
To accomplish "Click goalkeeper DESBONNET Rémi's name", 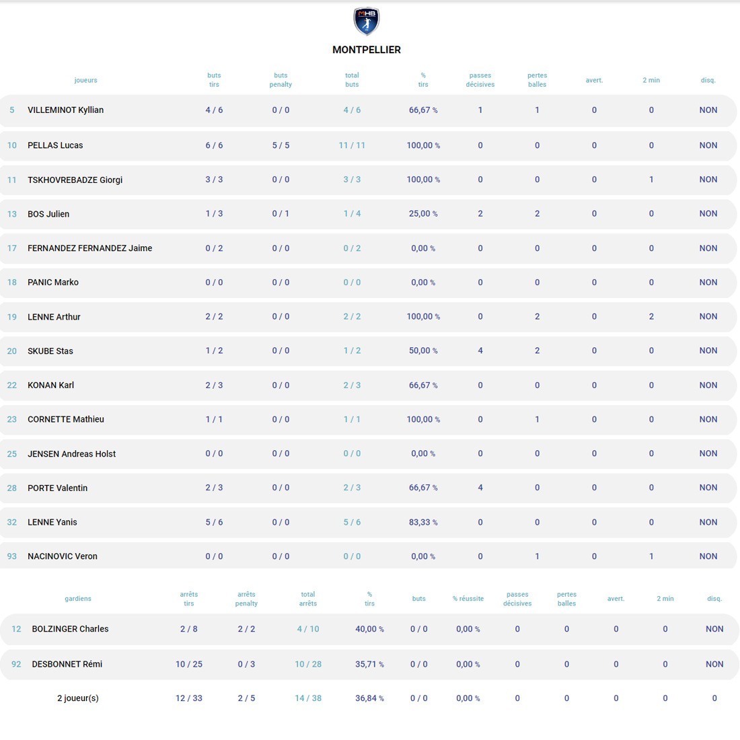I will point(67,664).
